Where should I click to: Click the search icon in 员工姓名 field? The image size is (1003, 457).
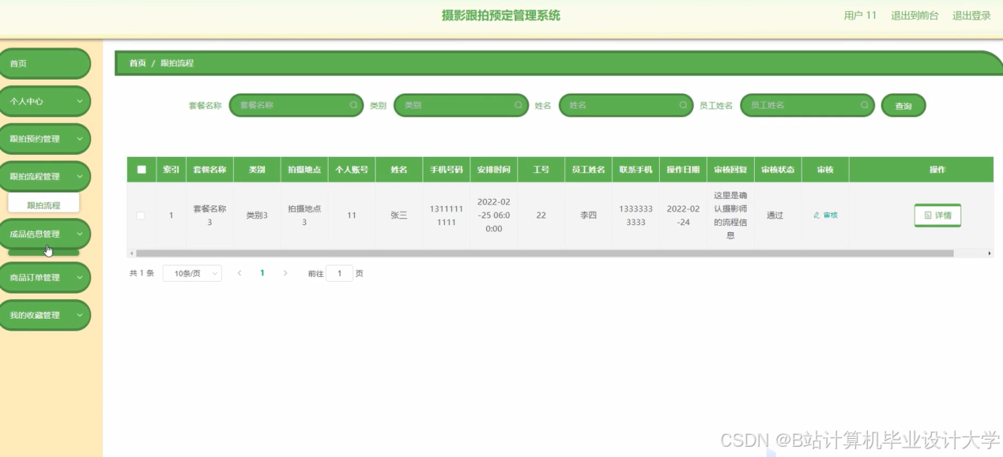(x=865, y=105)
